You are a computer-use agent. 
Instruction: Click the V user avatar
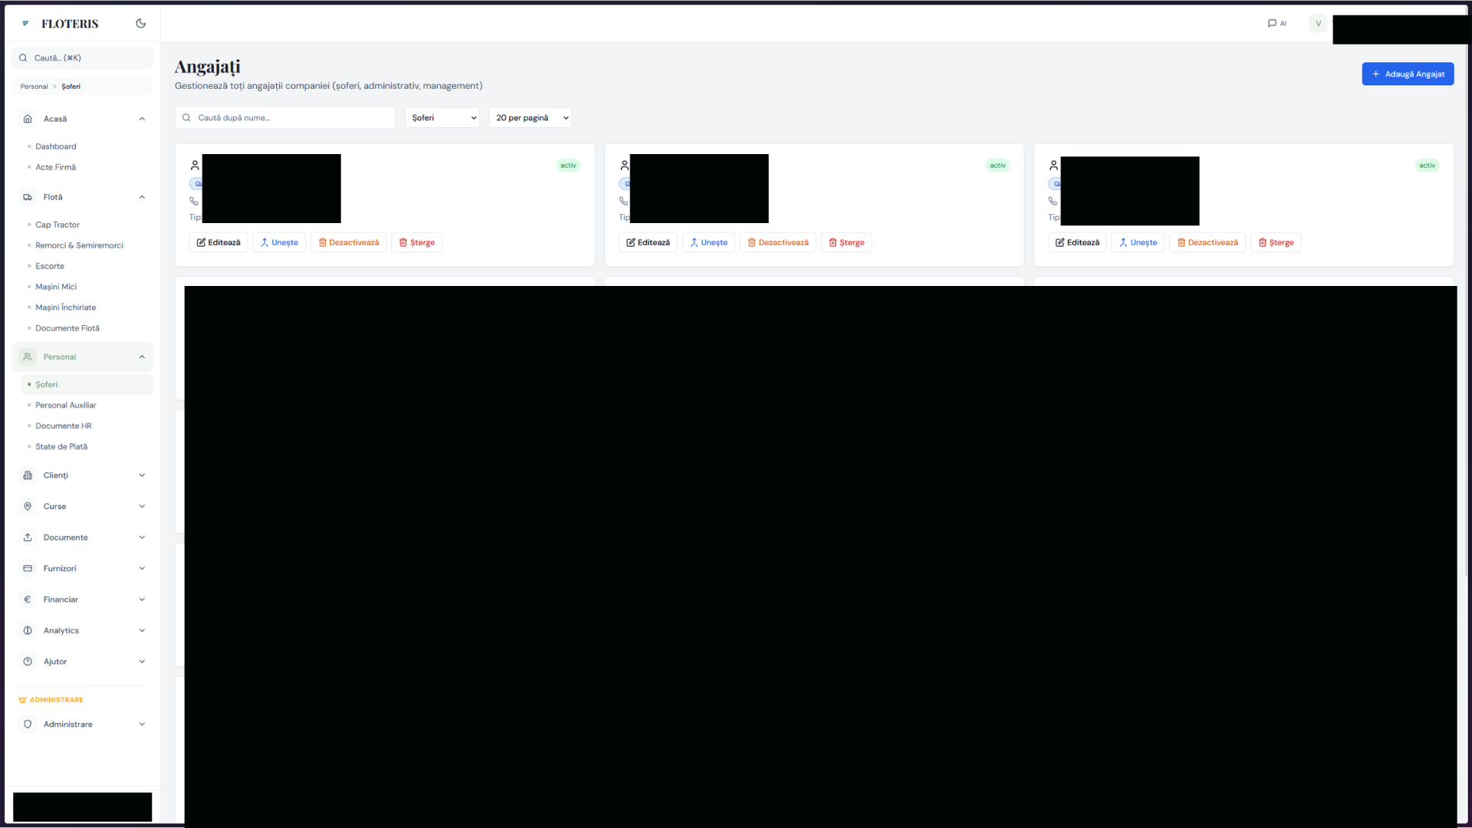(x=1318, y=23)
